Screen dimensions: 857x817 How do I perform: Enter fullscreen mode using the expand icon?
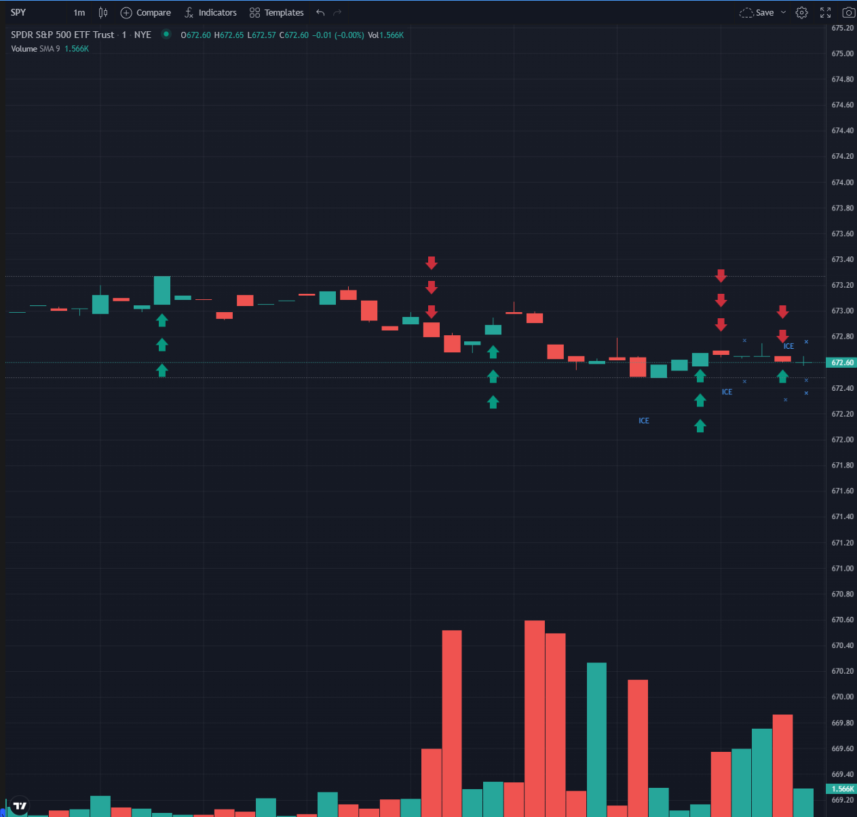tap(825, 12)
